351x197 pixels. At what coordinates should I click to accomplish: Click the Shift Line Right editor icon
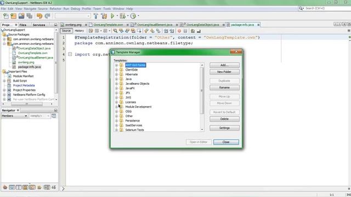pos(172,31)
